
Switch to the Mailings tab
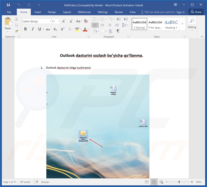click(x=103, y=12)
